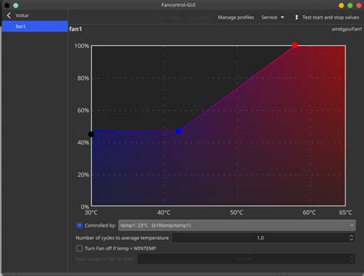Click the cycles to average temperature field
364x276 pixels.
(x=260, y=238)
